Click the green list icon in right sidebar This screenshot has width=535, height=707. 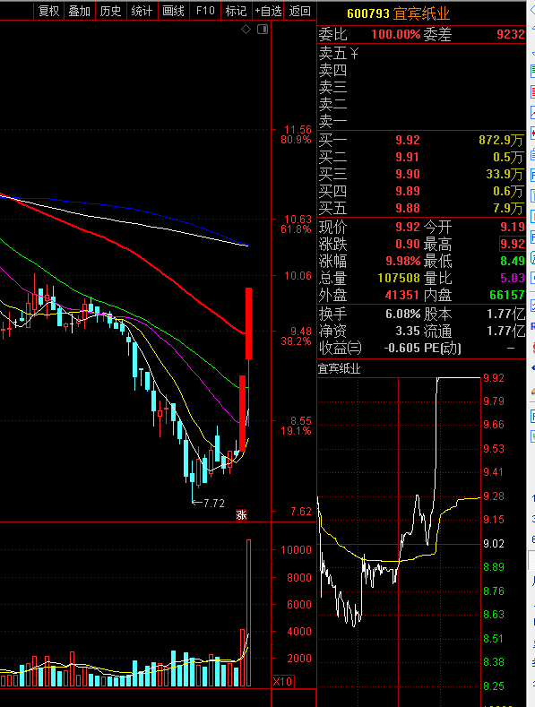tap(532, 71)
